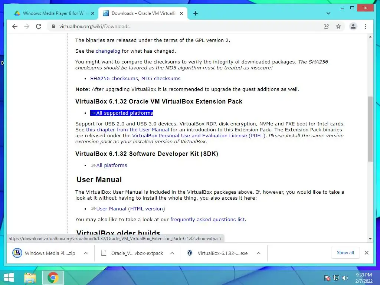View site info via lock icon
380x285 pixels.
pos(53,26)
